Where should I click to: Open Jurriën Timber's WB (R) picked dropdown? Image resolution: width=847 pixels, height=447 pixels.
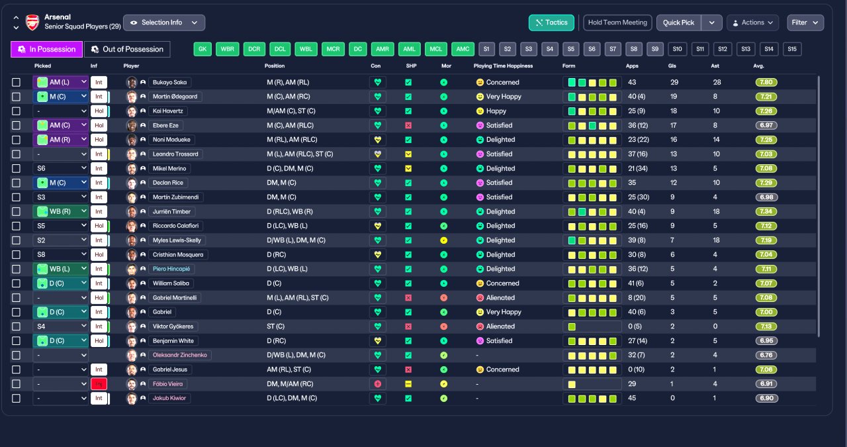coord(60,212)
